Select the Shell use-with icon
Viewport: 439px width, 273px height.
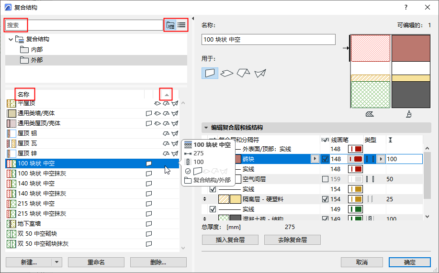click(x=260, y=73)
